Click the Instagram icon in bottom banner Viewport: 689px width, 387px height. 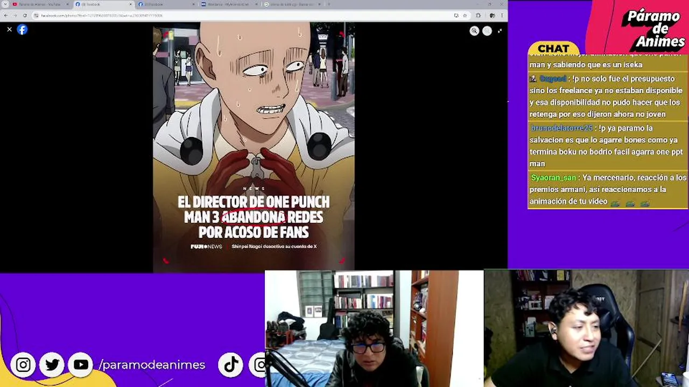[x=23, y=365]
